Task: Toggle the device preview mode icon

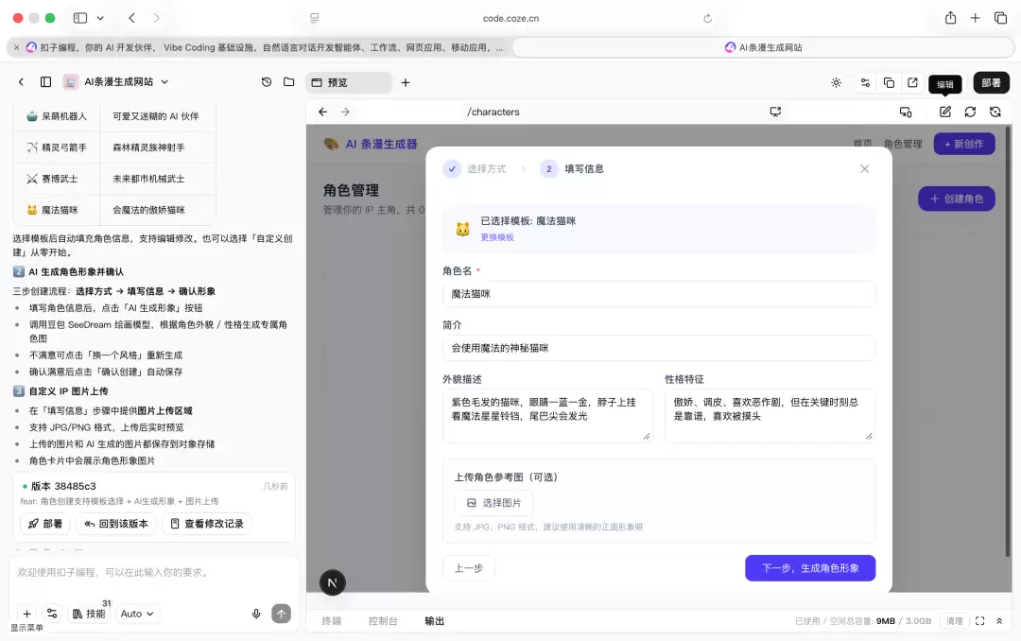Action: [x=905, y=113]
